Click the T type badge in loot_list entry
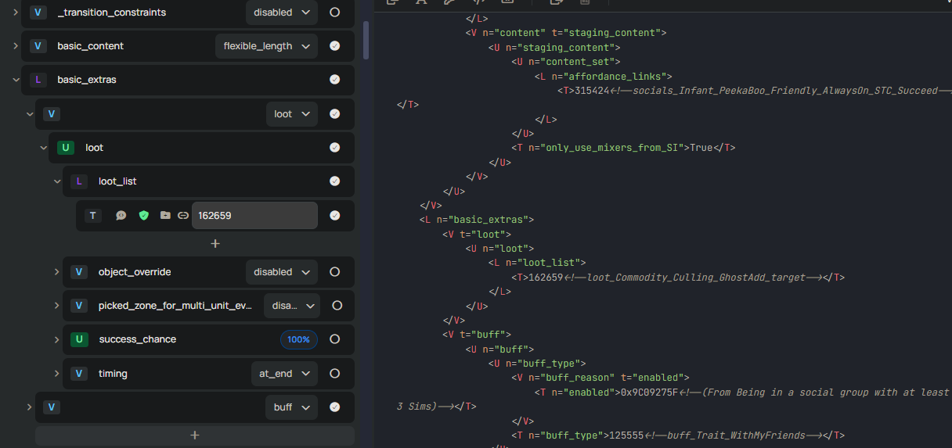952x448 pixels. 93,216
